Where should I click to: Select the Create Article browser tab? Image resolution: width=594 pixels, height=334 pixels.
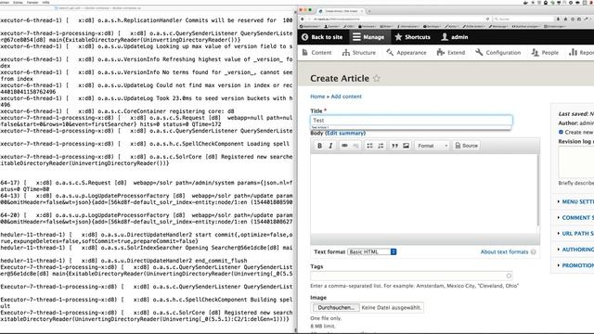[x=341, y=11]
